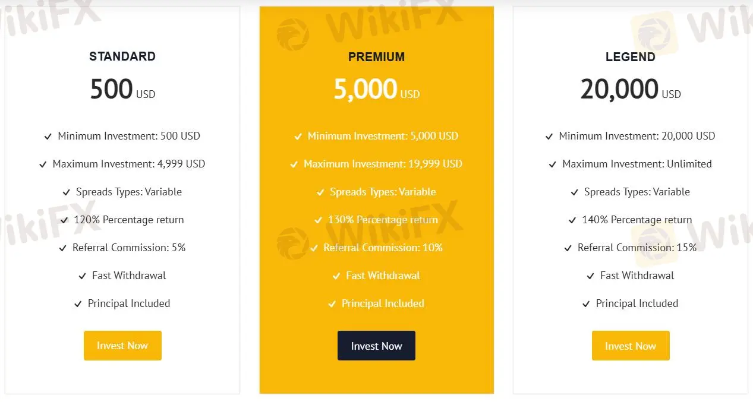Image resolution: width=753 pixels, height=402 pixels.
Task: Click checkmark beside Premium Fast Withdrawal
Action: (x=336, y=276)
